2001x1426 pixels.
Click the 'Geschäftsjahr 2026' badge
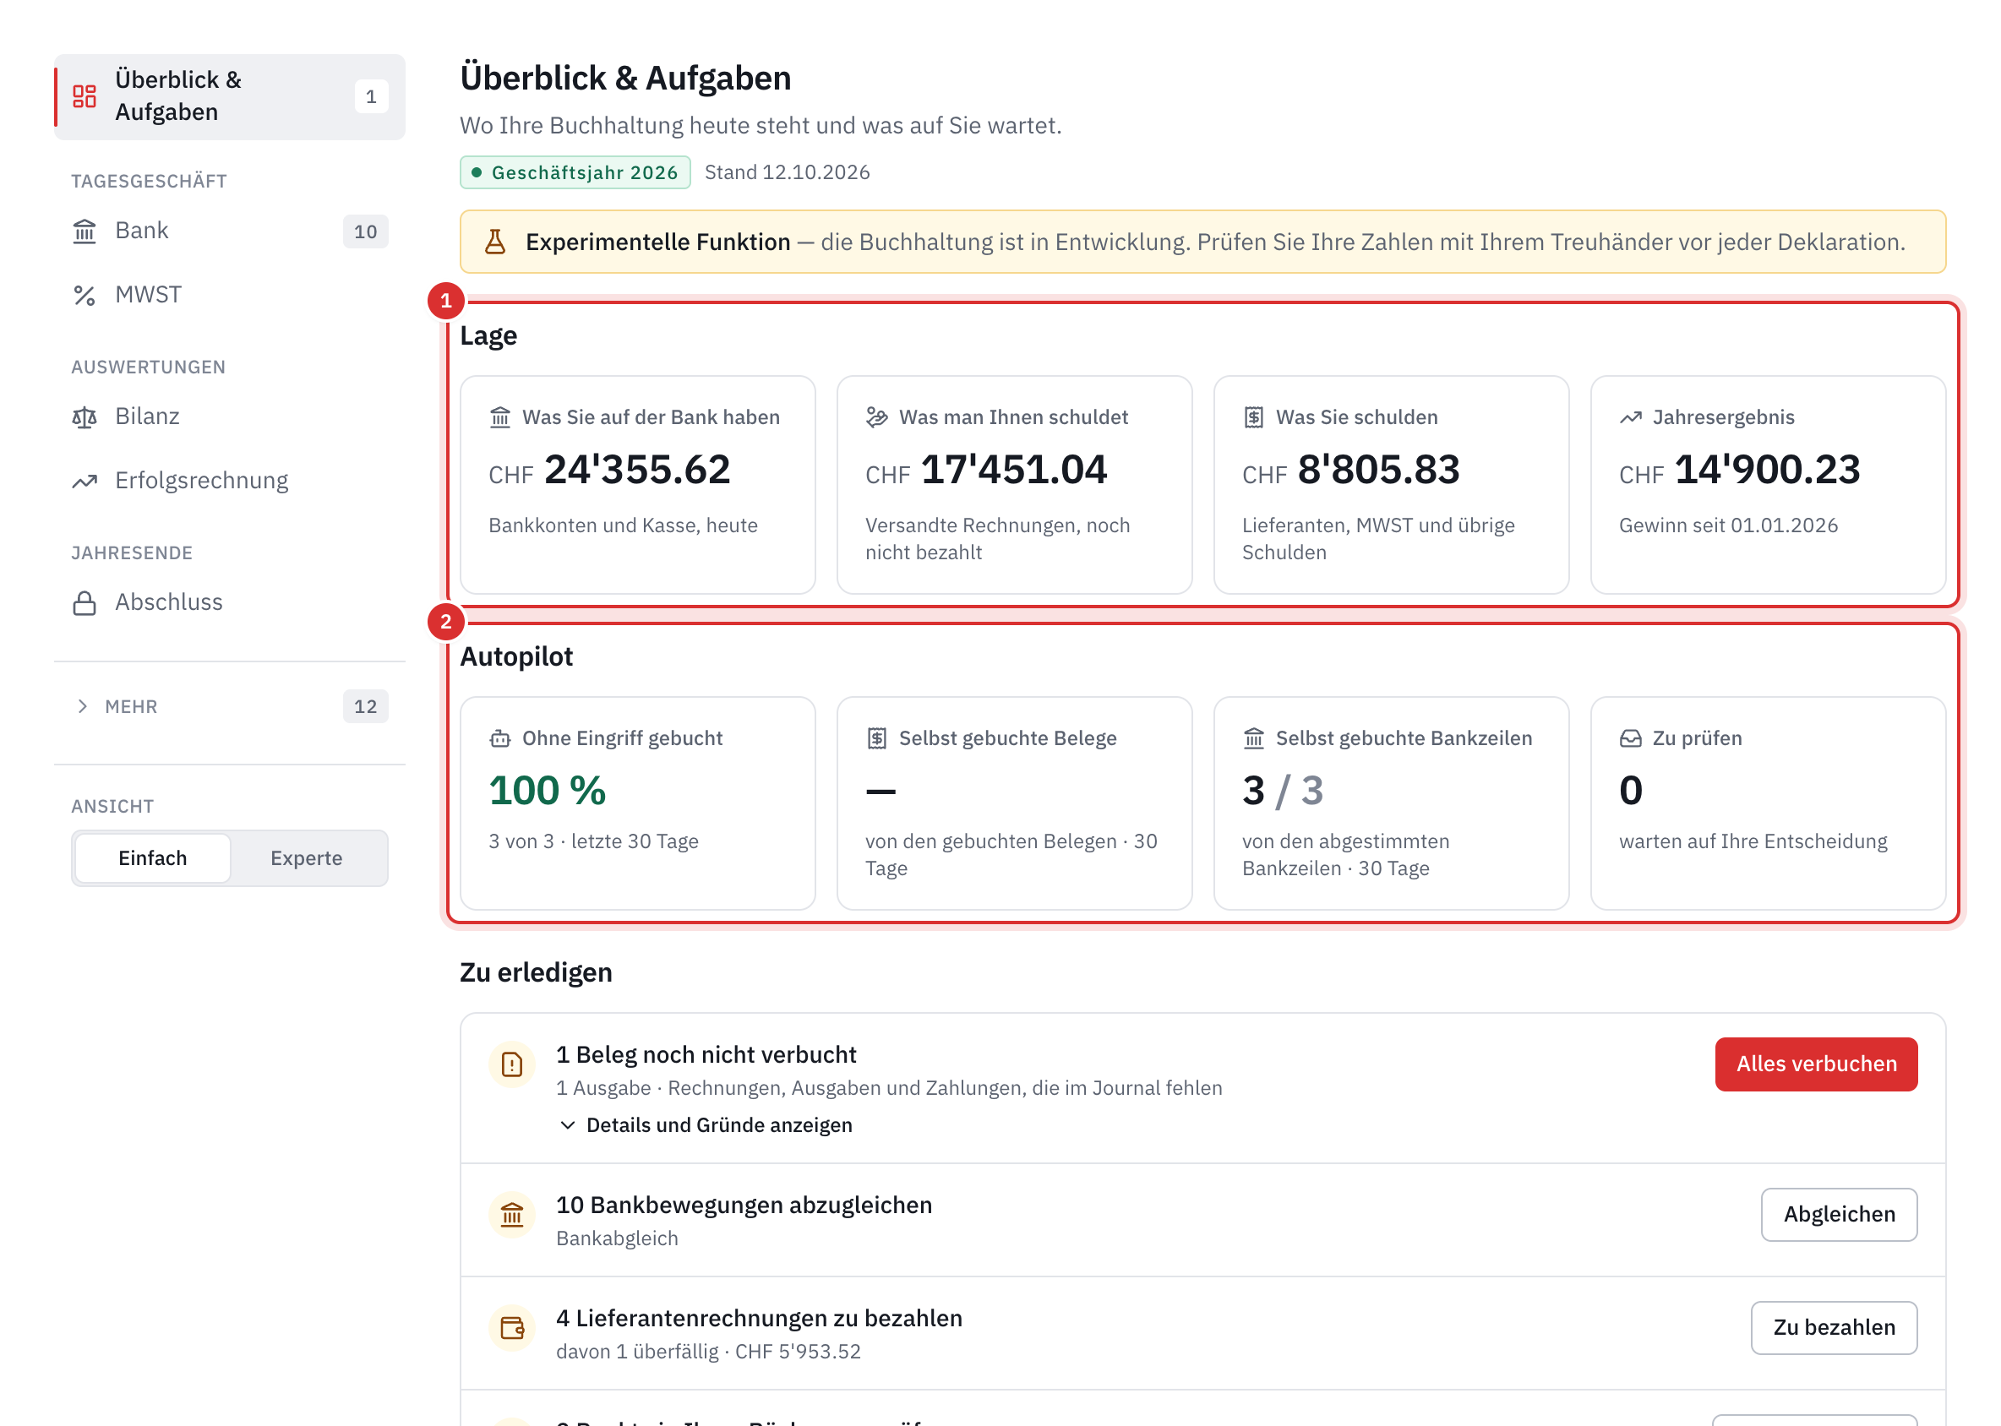575,172
